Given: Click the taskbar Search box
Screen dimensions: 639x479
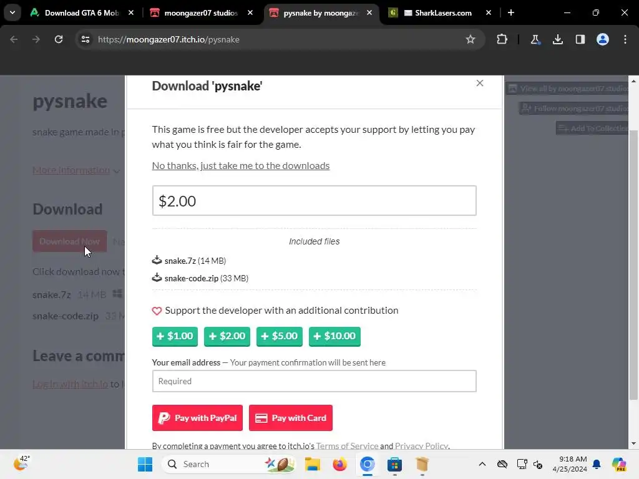Looking at the screenshot, I should (229, 464).
